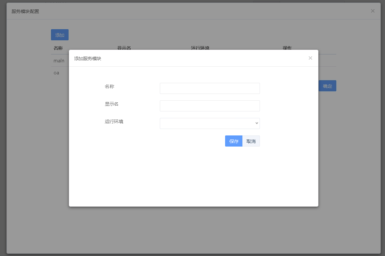Click the 显示名 table column header
This screenshot has height=256, width=385.
coord(124,48)
